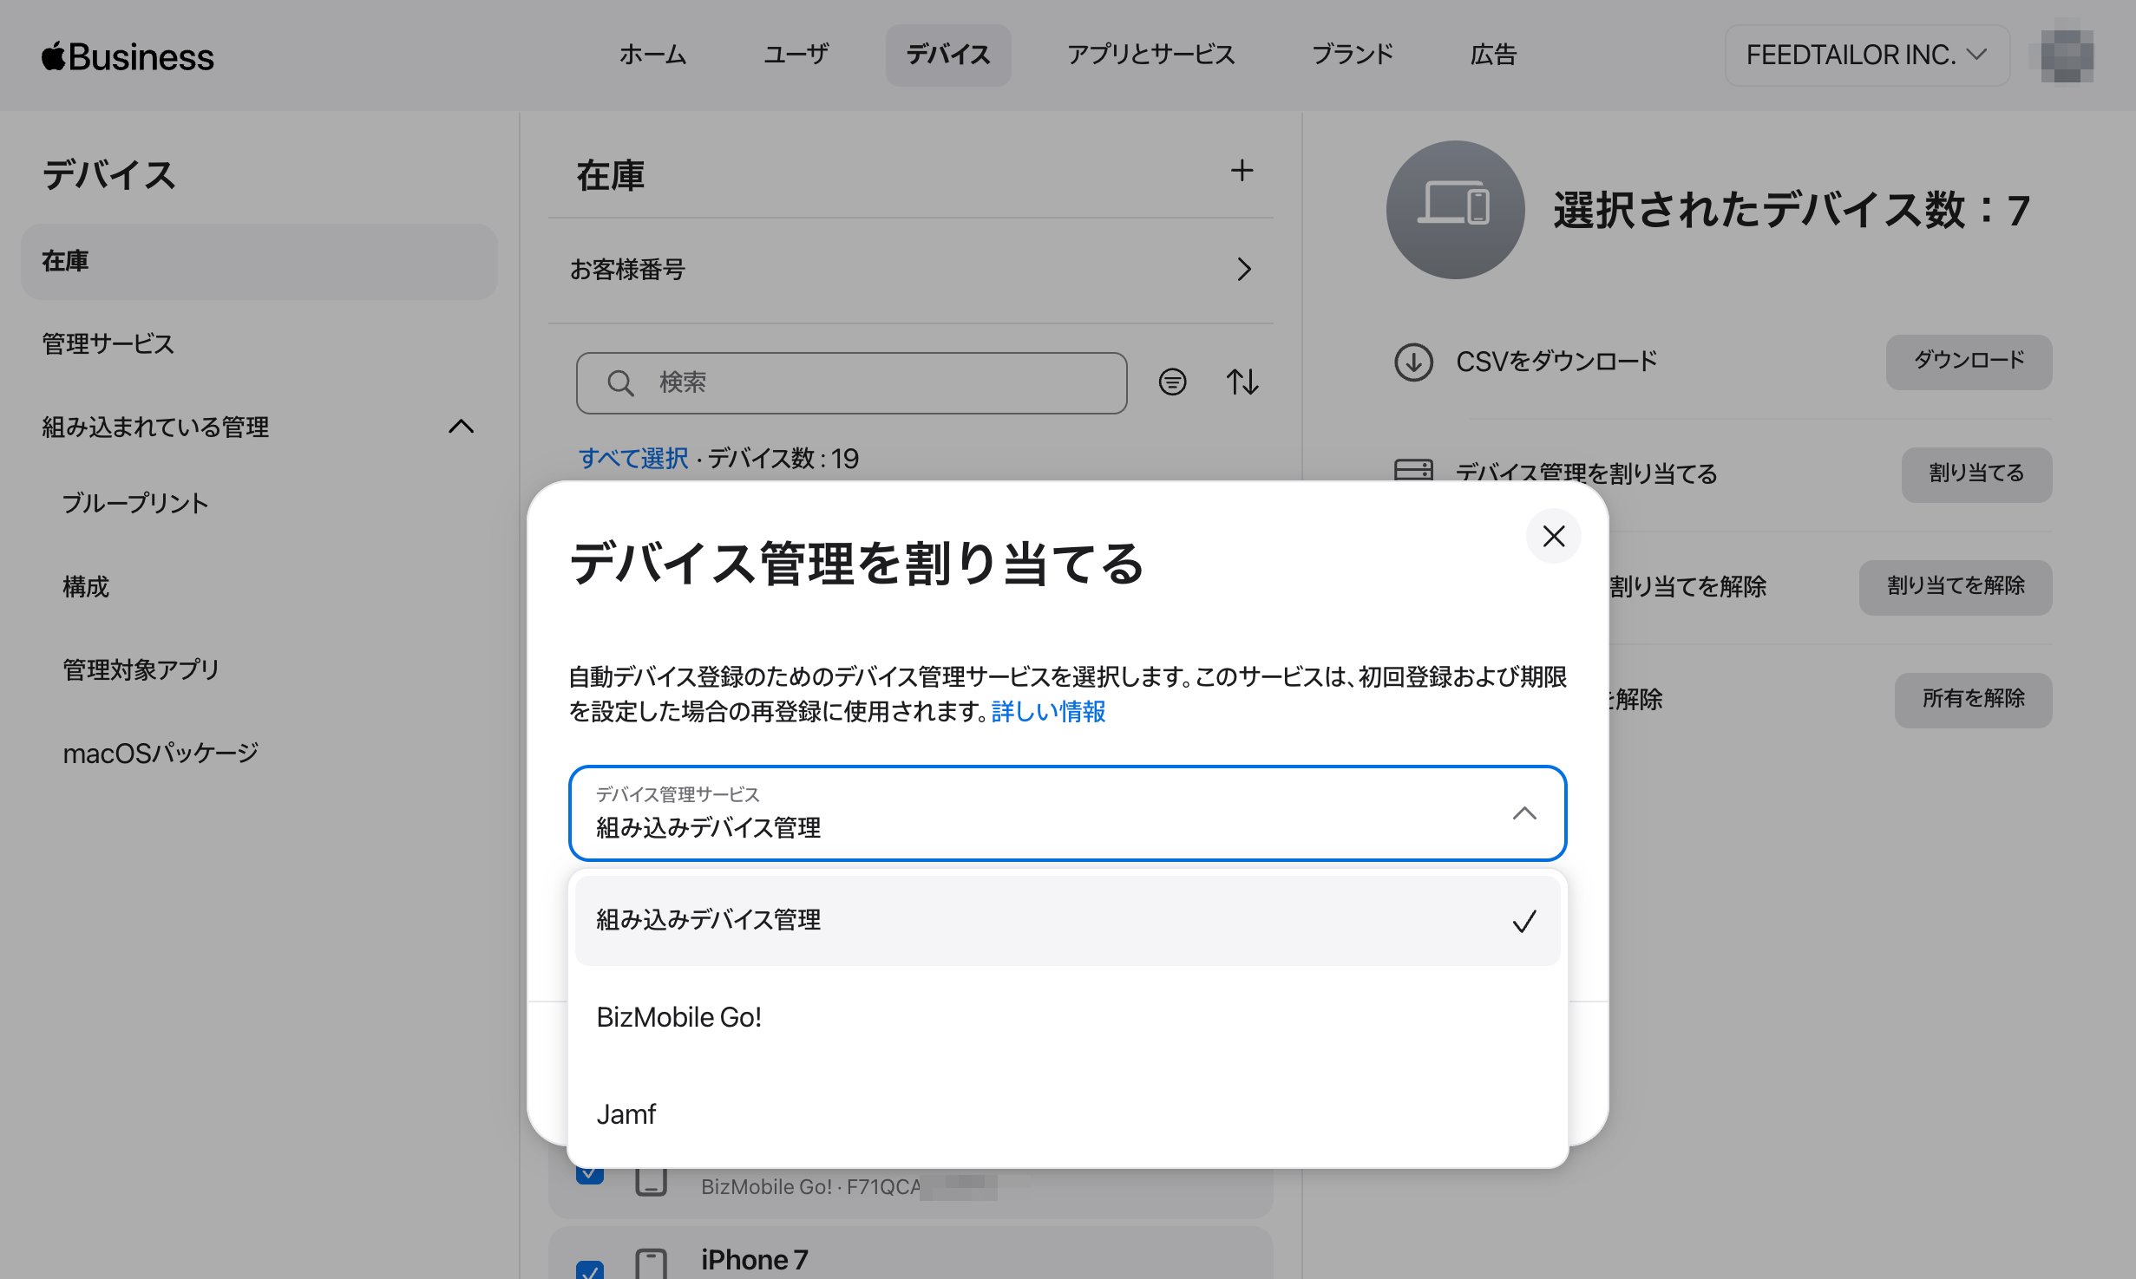The image size is (2136, 1279).
Task: Open the FEEDTAILOR INC. organization dropdown
Action: click(1866, 55)
